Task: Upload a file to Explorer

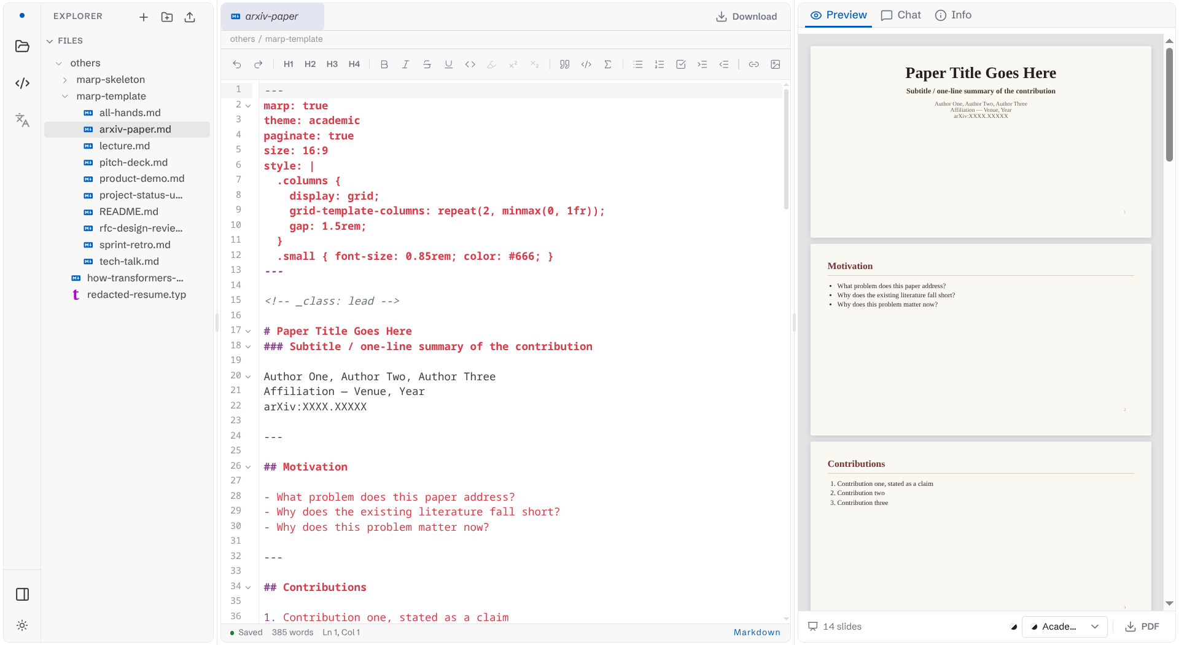Action: (190, 17)
